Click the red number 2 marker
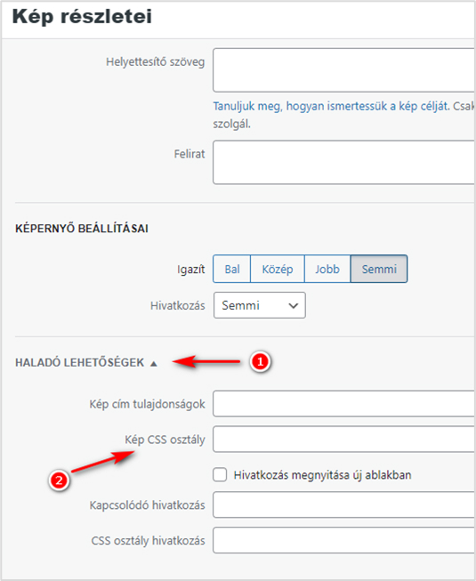The image size is (476, 581). pyautogui.click(x=59, y=481)
